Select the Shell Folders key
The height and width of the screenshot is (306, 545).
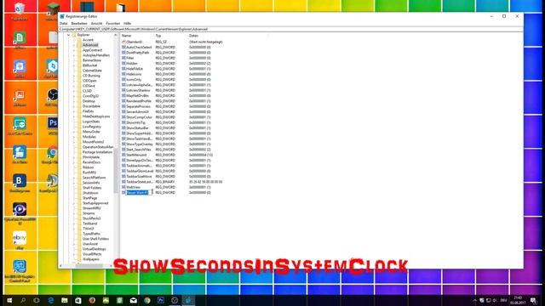click(x=92, y=188)
